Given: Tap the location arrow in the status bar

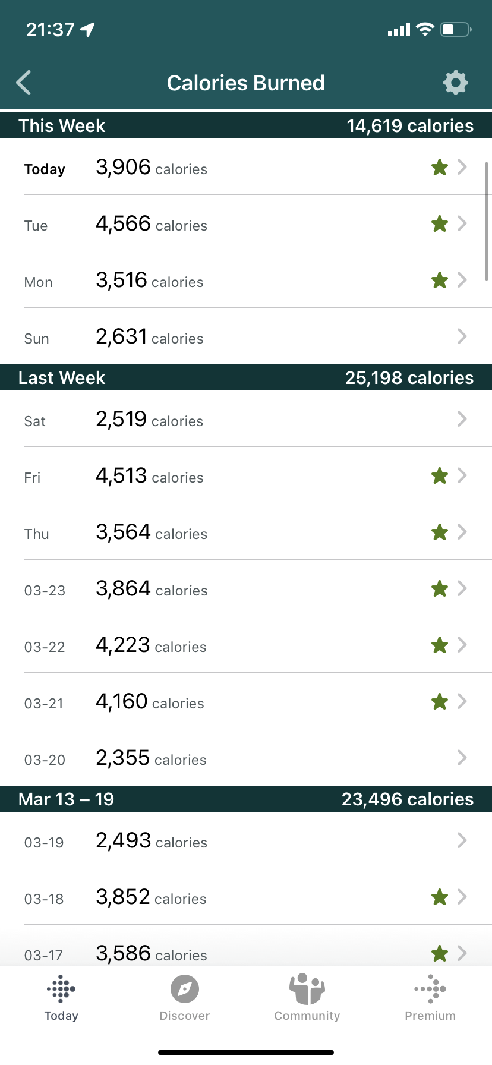Looking at the screenshot, I should tap(88, 29).
